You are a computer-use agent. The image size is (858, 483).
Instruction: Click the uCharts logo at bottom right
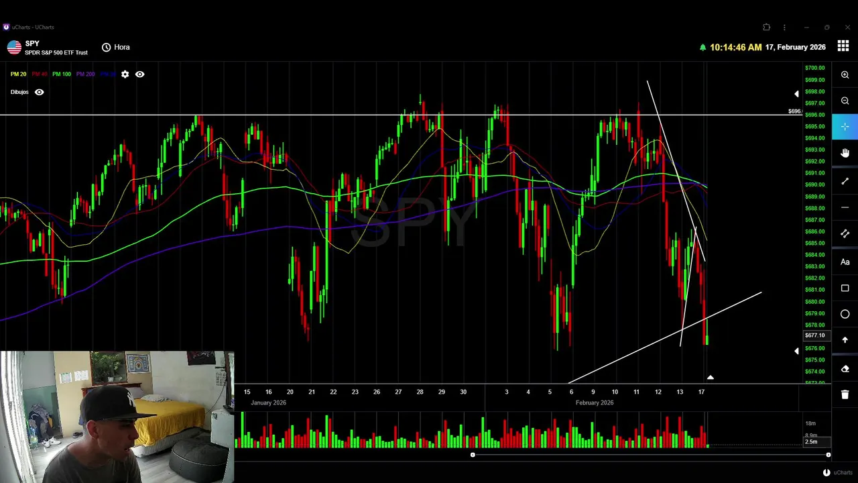tap(826, 472)
